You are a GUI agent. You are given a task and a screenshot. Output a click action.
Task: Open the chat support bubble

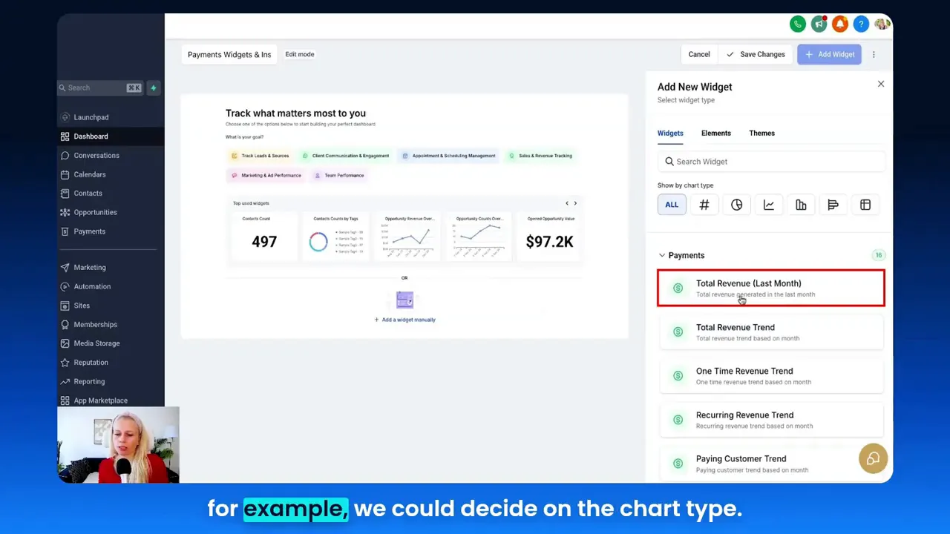tap(873, 458)
